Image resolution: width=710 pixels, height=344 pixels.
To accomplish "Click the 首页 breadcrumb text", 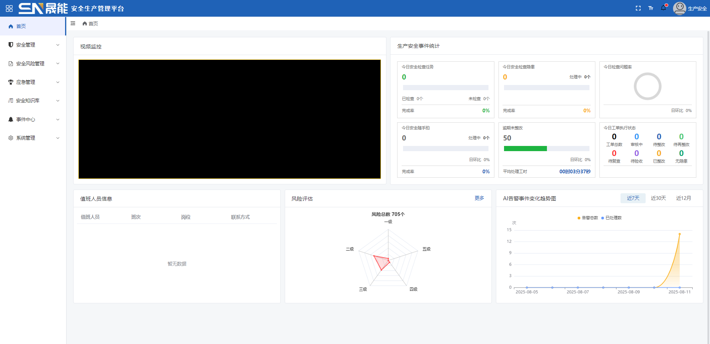I will pyautogui.click(x=93, y=24).
